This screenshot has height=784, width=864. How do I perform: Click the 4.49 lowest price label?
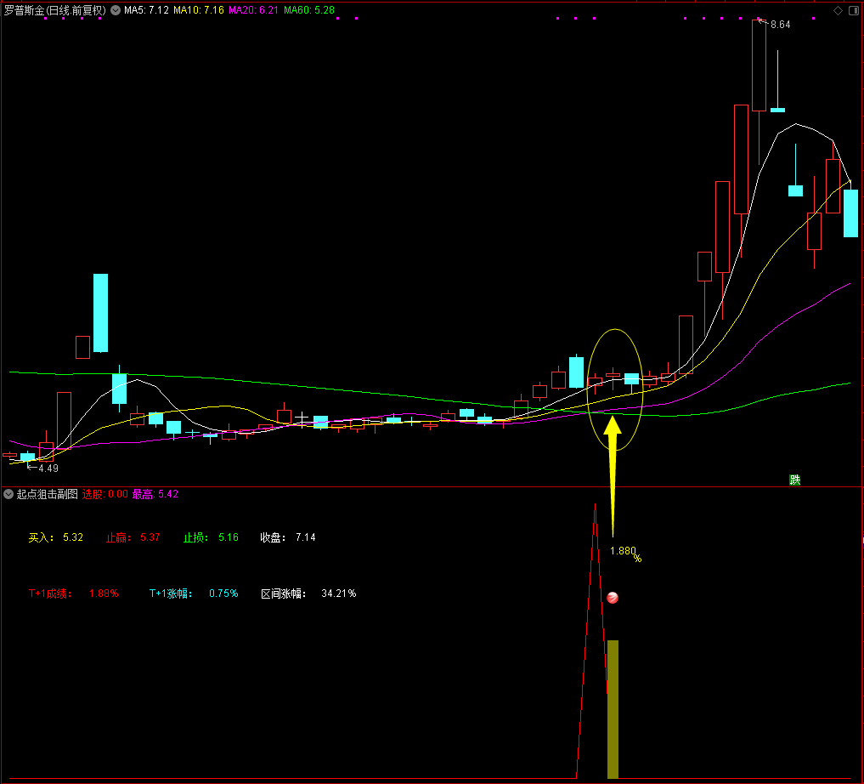48,468
